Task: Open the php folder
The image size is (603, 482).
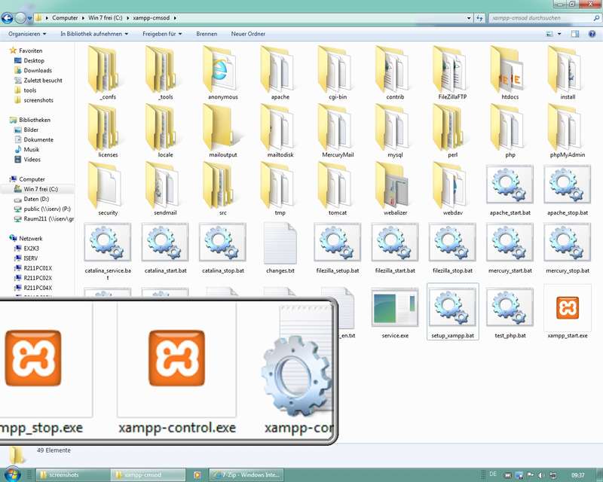Action: coord(510,131)
